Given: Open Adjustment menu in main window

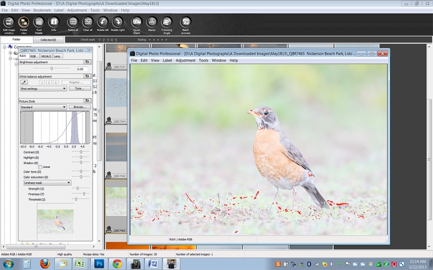Looking at the screenshot, I should point(77,10).
